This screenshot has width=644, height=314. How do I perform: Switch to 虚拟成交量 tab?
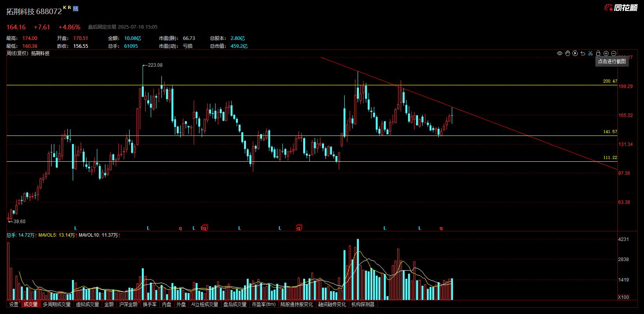click(87, 304)
